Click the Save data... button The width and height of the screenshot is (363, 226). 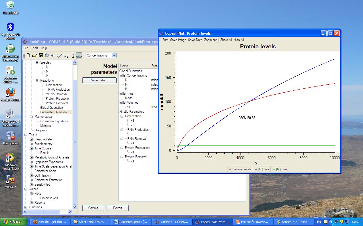(x=99, y=80)
